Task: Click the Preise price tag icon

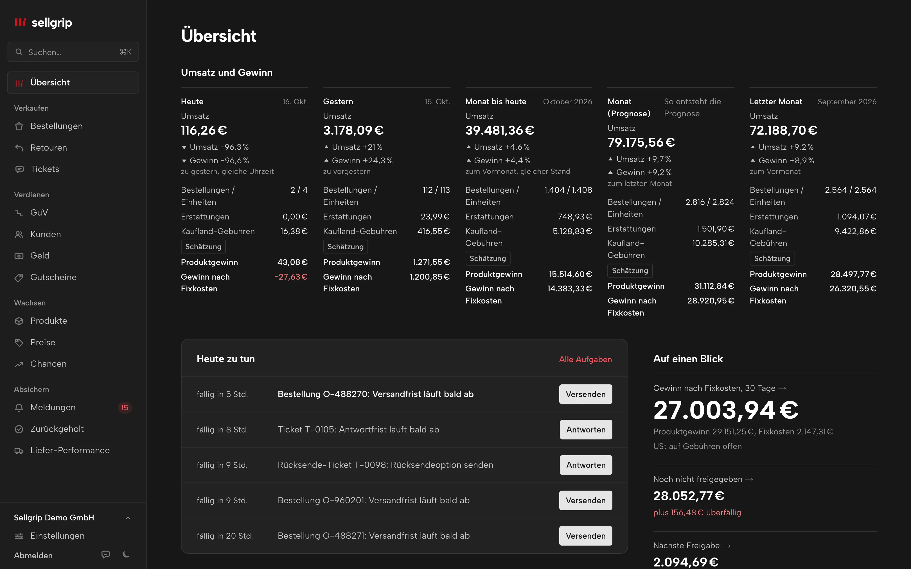Action: 19,343
